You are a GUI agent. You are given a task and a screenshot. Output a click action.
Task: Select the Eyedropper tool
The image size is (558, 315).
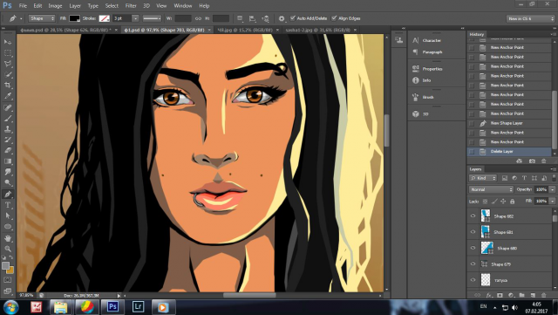click(x=8, y=96)
